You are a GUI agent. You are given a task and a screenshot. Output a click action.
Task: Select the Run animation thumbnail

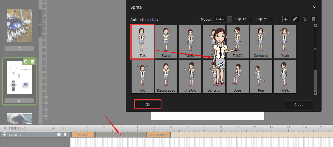(x=261, y=77)
